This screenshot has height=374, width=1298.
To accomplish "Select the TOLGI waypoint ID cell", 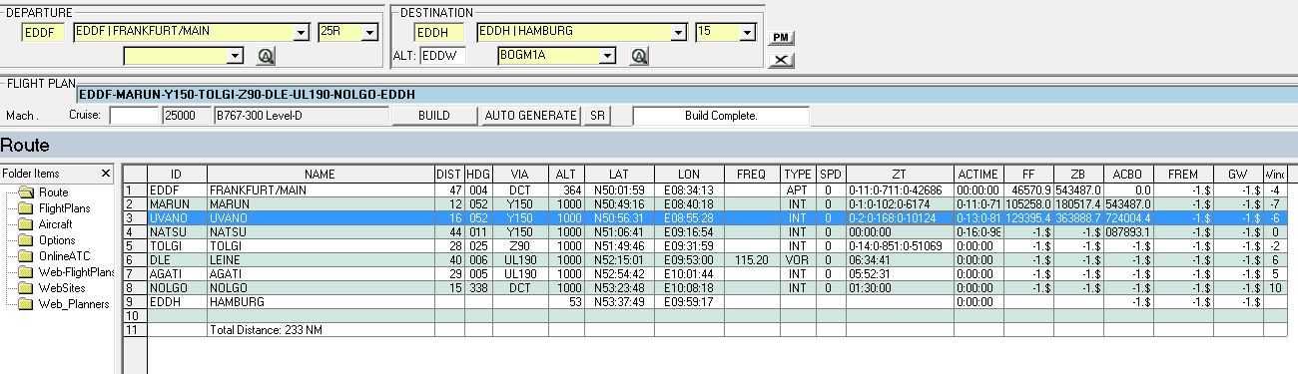I will point(176,245).
